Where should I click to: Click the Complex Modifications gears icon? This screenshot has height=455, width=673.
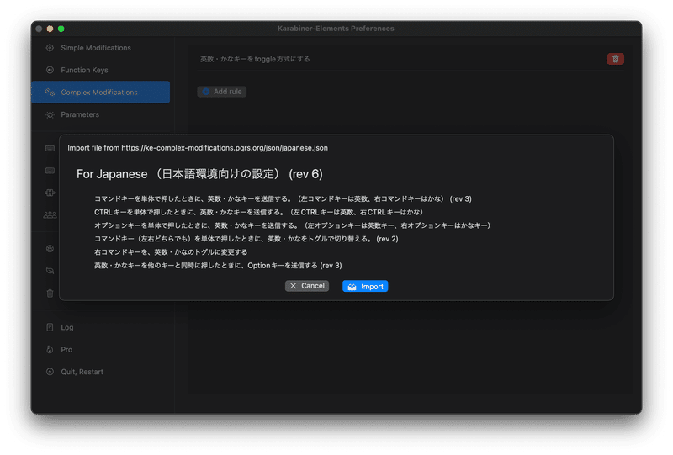click(50, 93)
